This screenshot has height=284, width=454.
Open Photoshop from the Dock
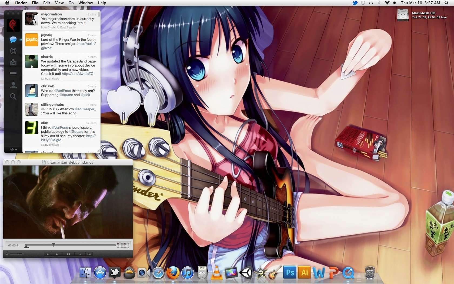pos(290,273)
